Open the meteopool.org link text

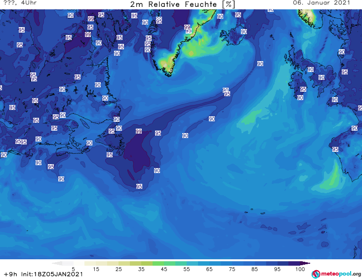tap(341, 274)
